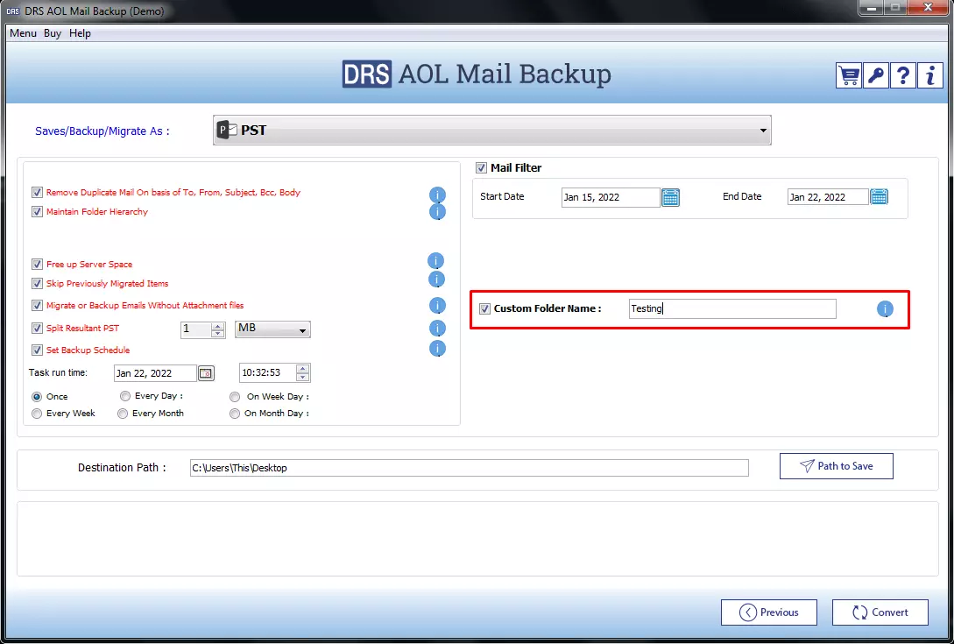Screen dimensions: 954x644
Task: Open the Help menu
Action: tap(80, 33)
